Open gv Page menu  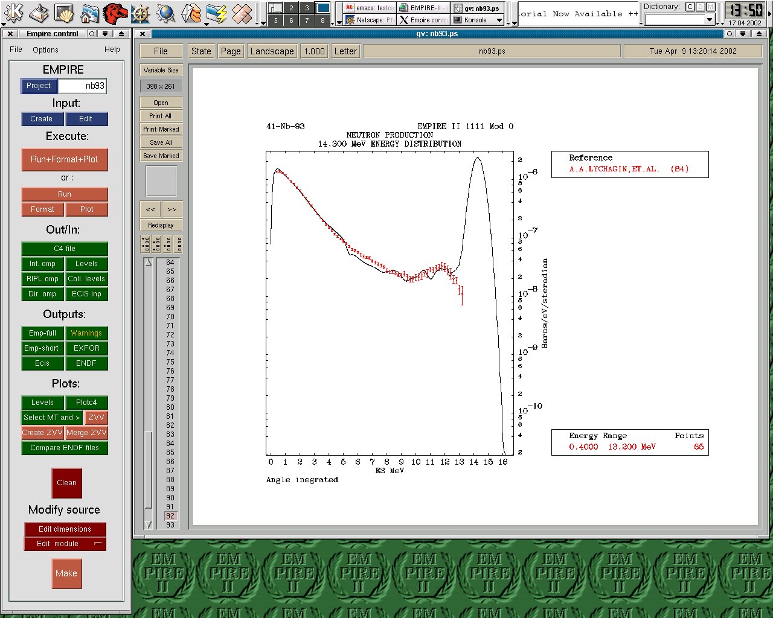231,51
